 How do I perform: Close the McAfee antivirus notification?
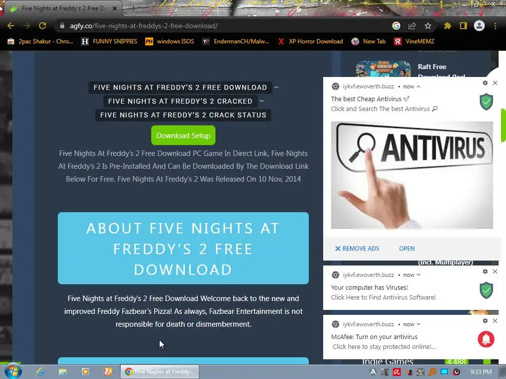495,321
